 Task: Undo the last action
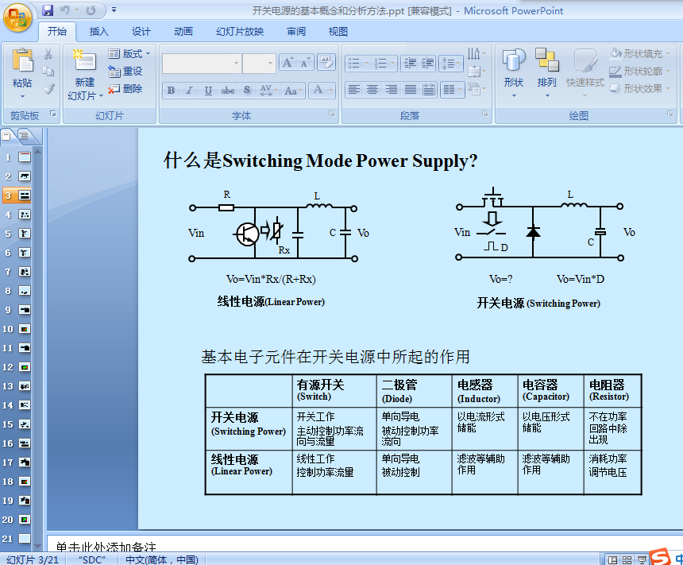pos(64,10)
